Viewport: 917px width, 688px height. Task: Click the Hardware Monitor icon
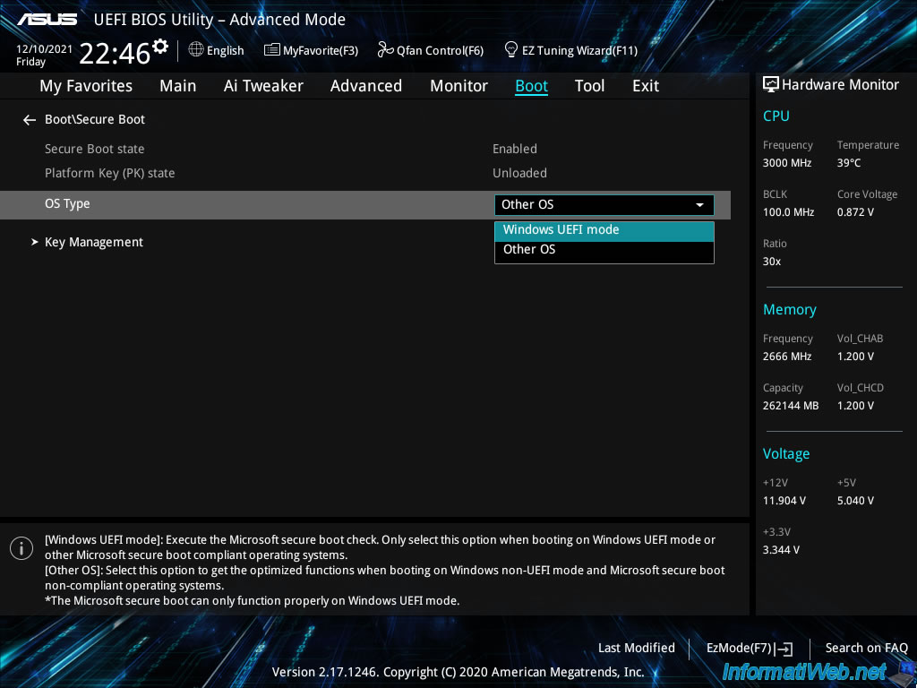(770, 84)
